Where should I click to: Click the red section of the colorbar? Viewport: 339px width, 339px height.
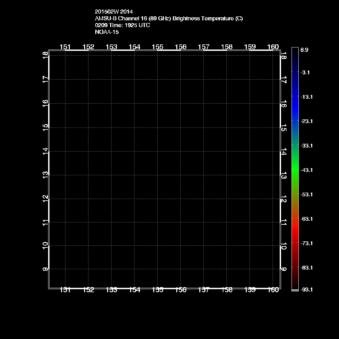(295, 231)
